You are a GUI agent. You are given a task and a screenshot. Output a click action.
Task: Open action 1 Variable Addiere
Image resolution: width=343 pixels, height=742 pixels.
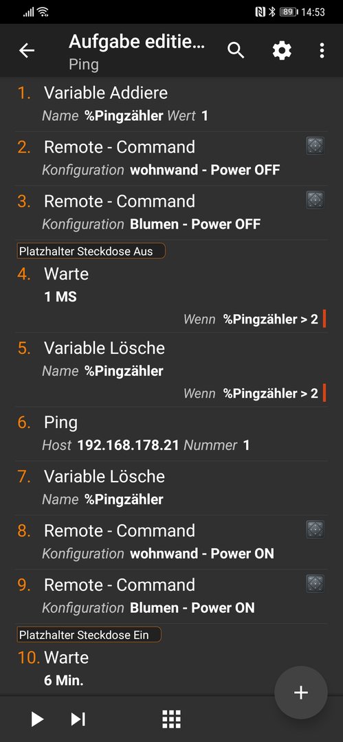pos(170,104)
